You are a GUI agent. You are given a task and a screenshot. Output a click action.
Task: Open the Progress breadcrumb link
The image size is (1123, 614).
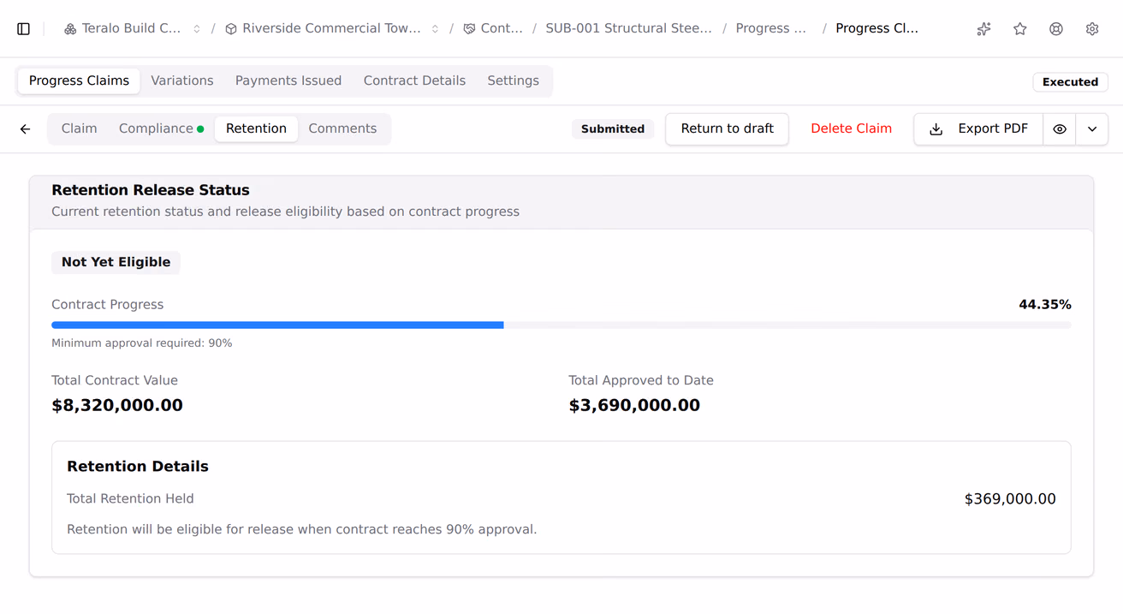pyautogui.click(x=770, y=29)
